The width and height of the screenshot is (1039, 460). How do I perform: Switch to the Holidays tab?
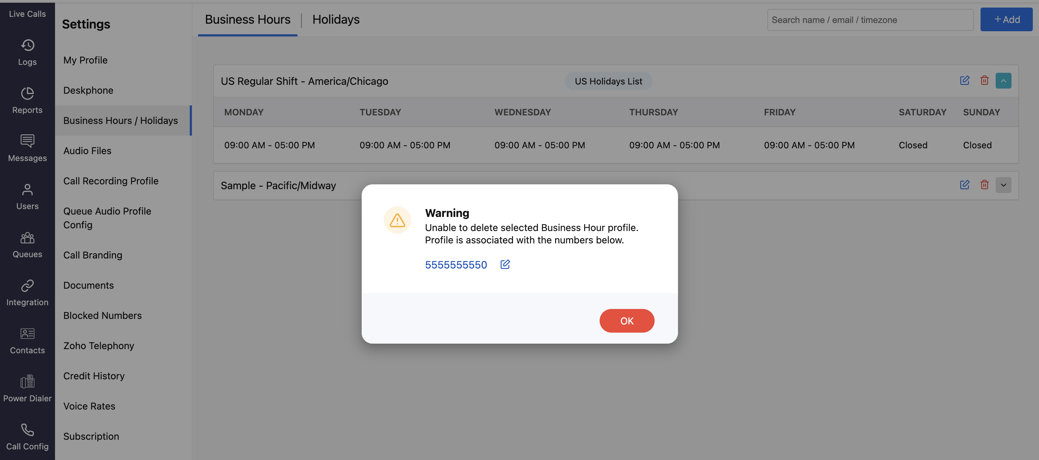[x=336, y=19]
